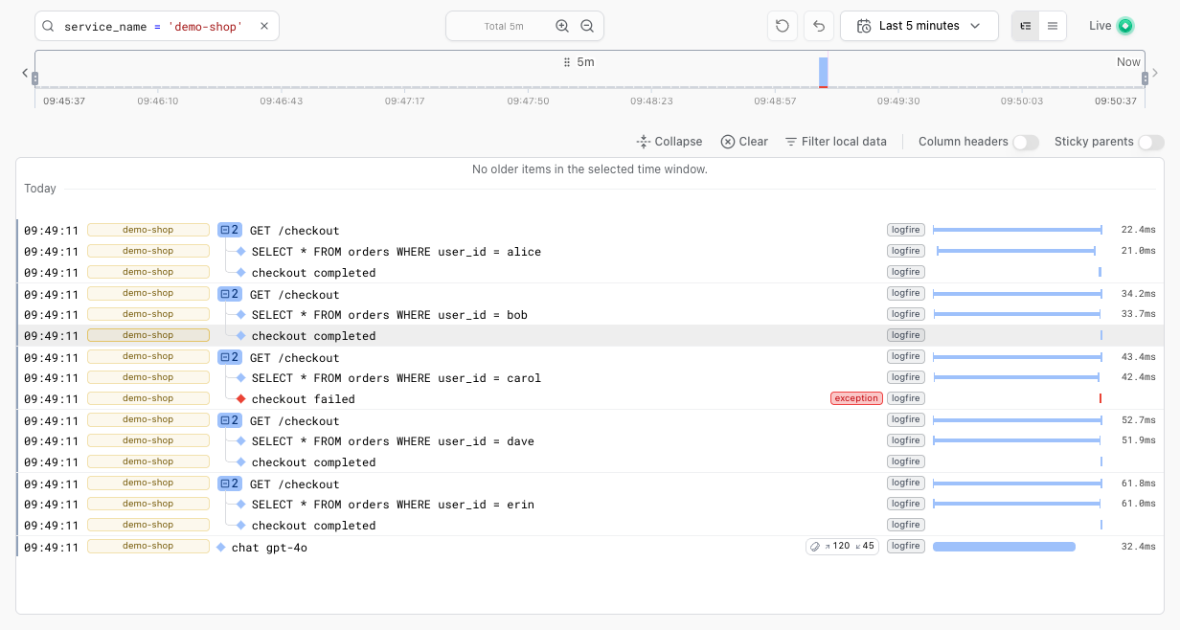This screenshot has height=630, width=1180.
Task: Collapse the GET /checkout span above carol query
Action: (230, 357)
